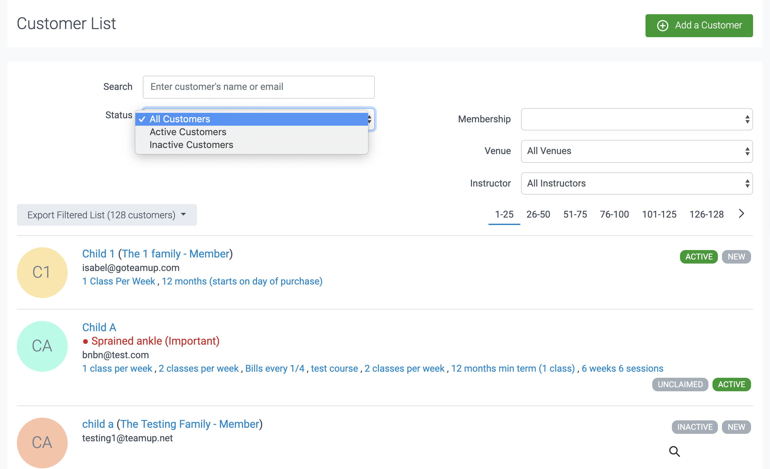Click the customer search input field
The height and width of the screenshot is (469, 770).
click(258, 87)
